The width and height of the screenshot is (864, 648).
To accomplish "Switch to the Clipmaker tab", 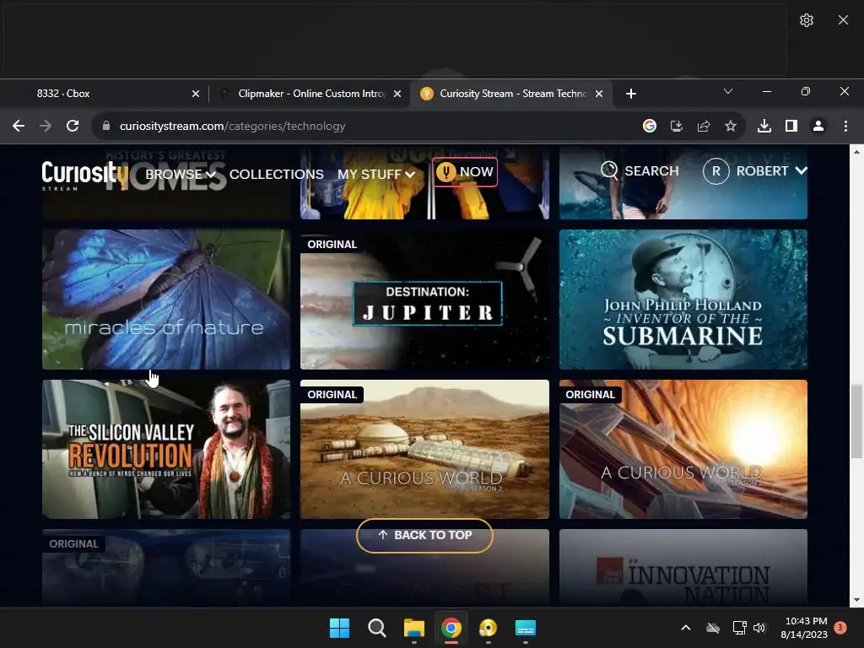I will click(309, 94).
